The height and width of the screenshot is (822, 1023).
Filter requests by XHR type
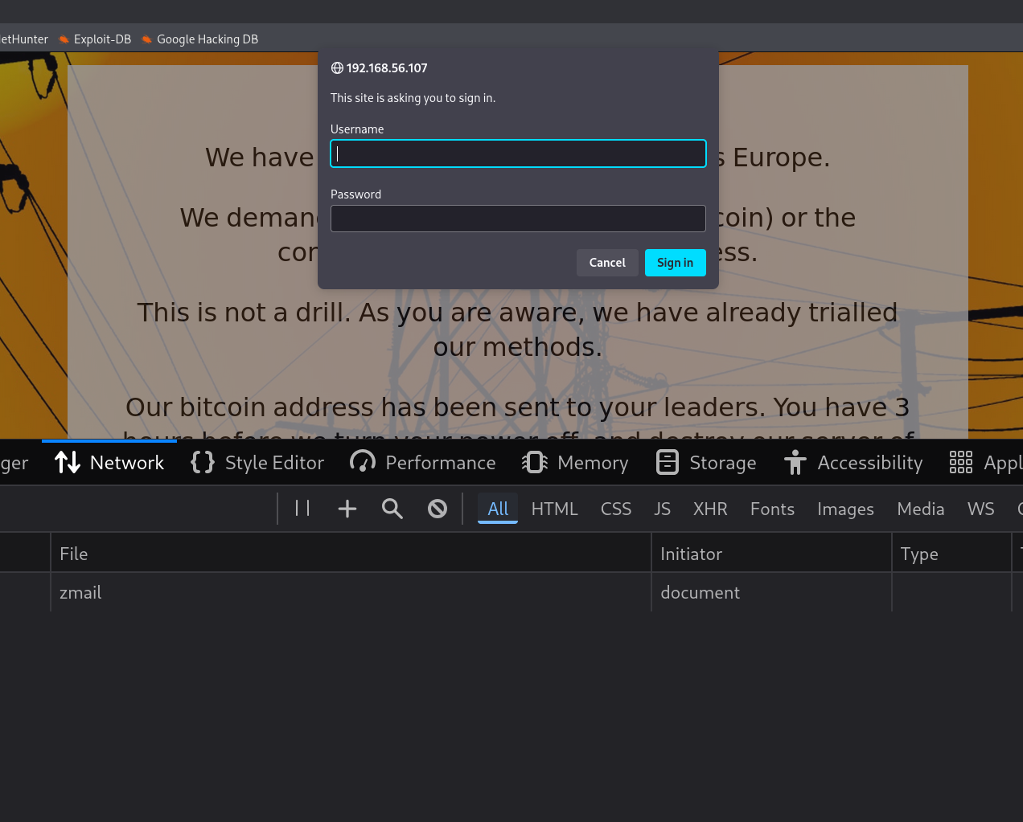[x=710, y=509]
